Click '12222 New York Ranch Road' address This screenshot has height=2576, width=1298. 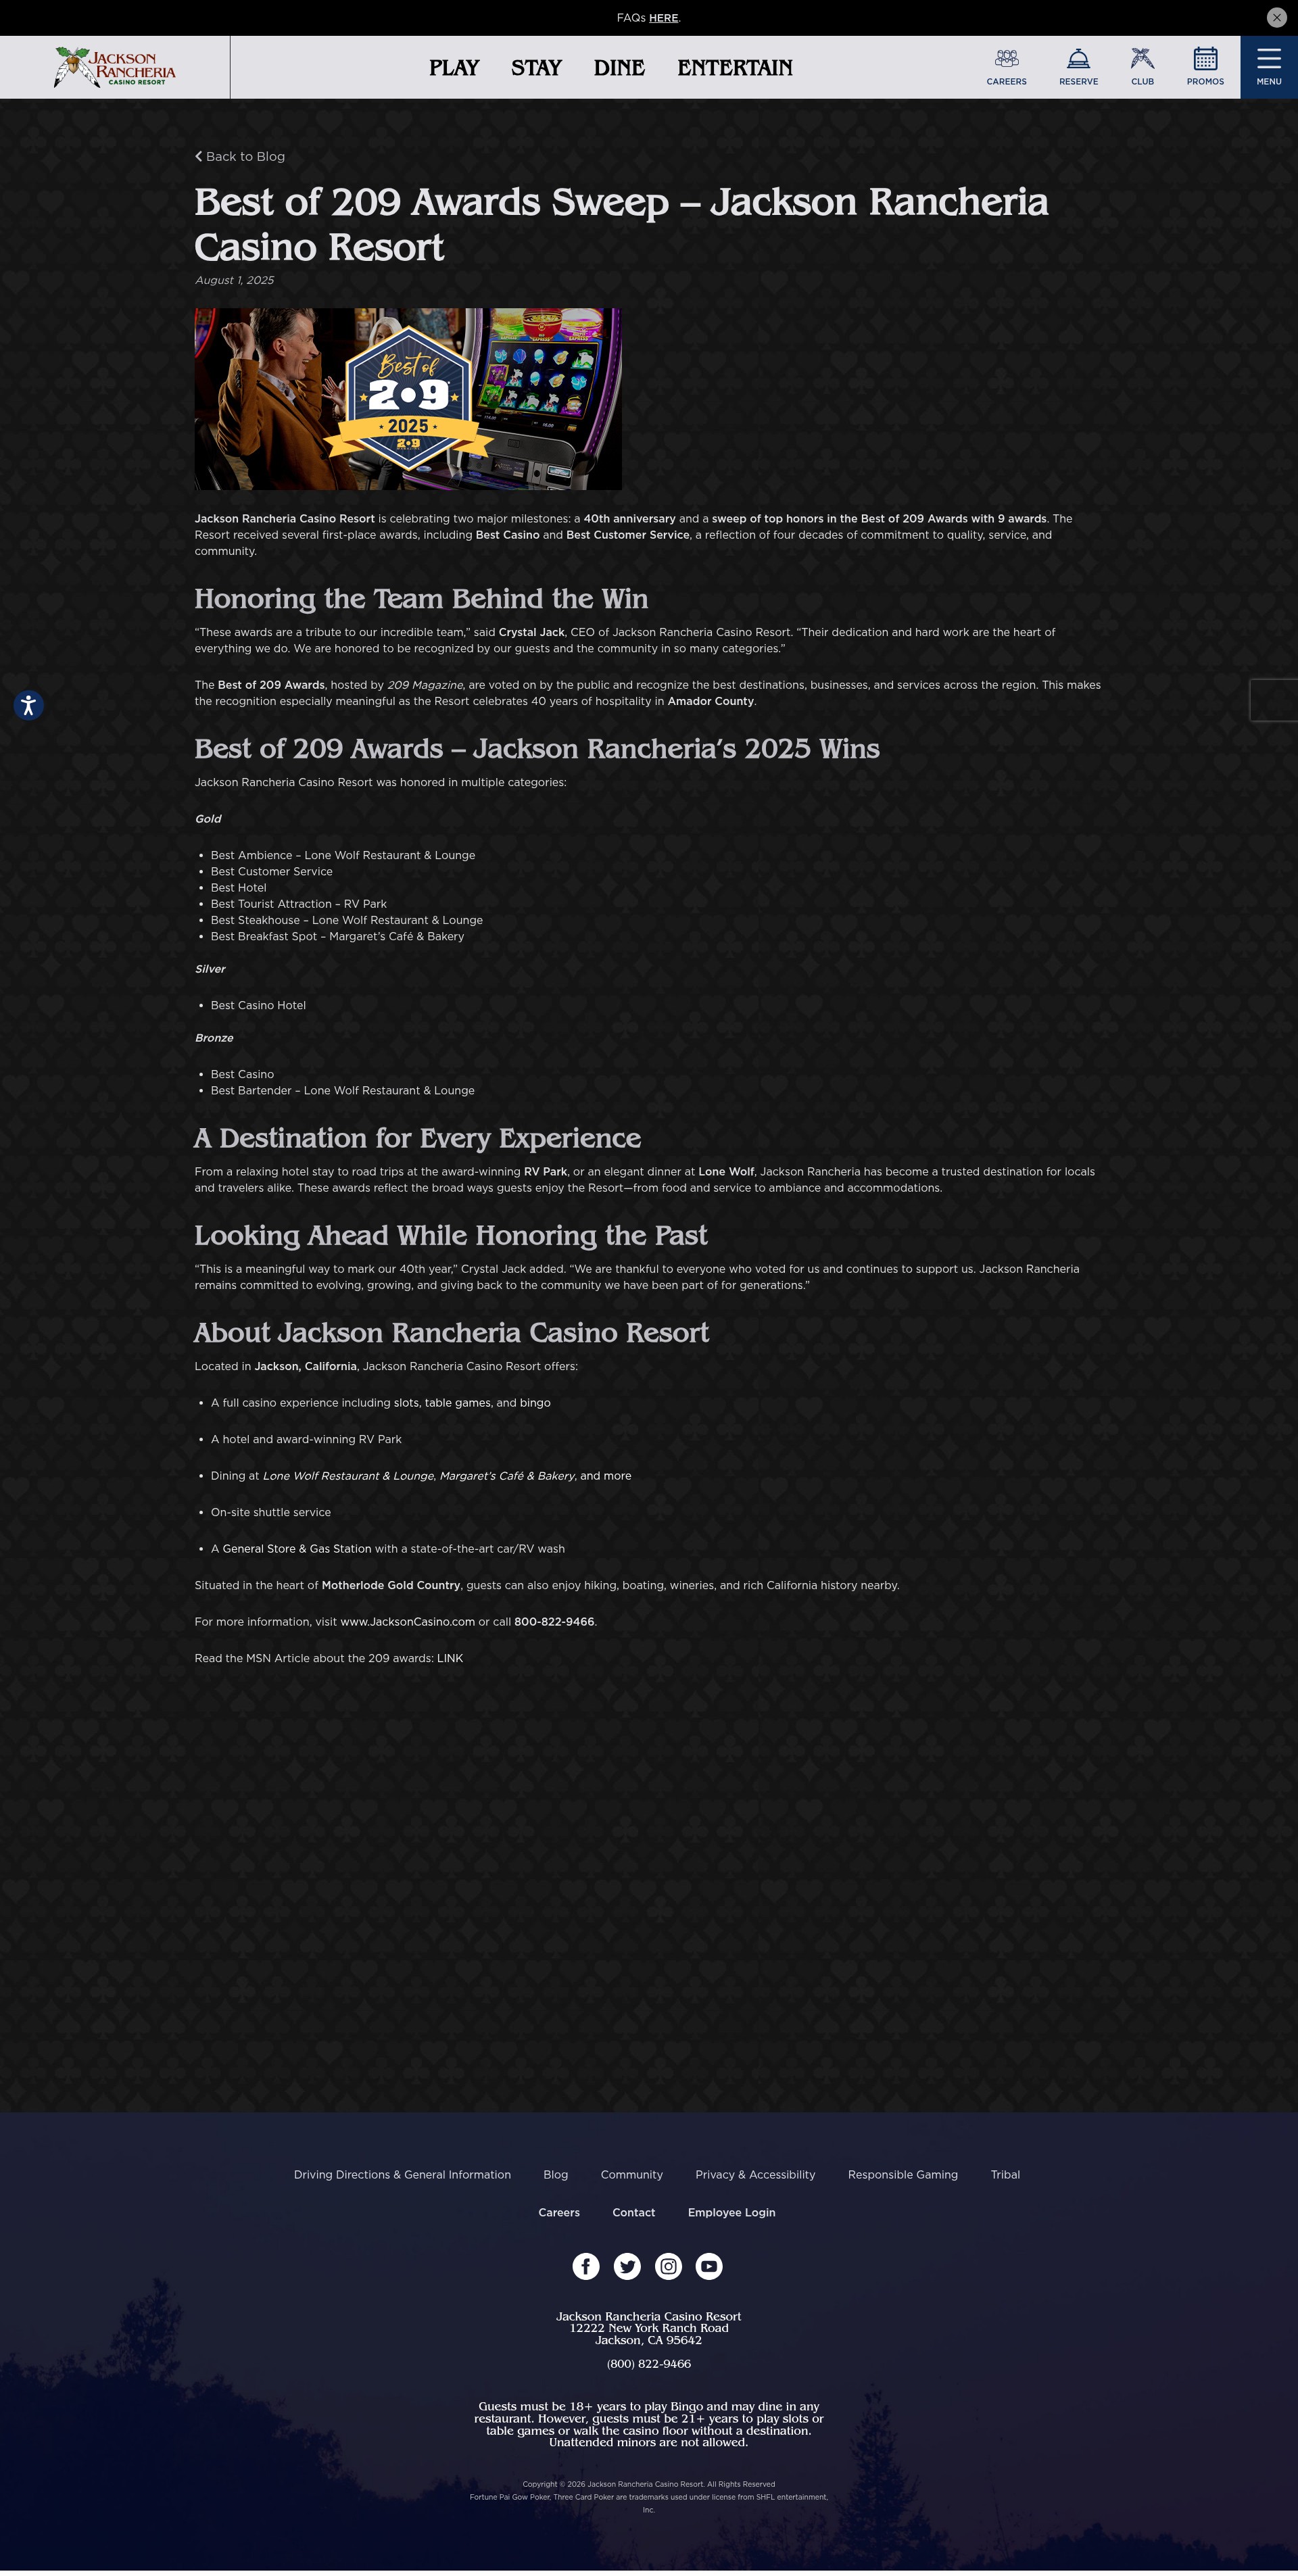649,2328
